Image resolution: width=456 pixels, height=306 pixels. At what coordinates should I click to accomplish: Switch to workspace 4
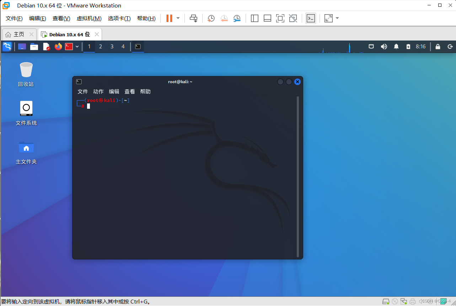(123, 47)
